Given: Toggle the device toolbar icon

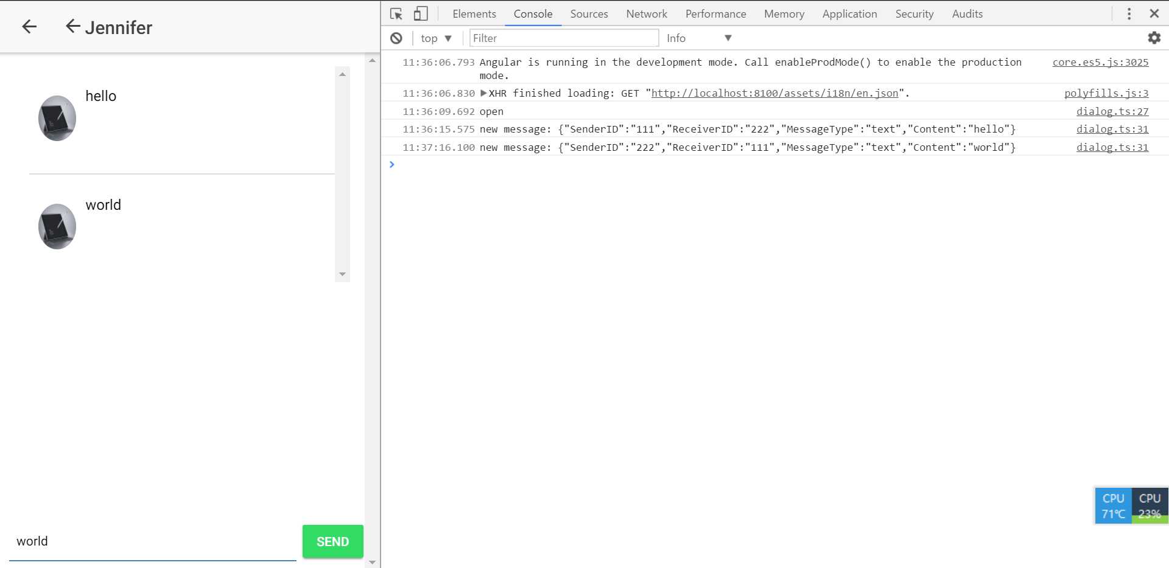Looking at the screenshot, I should pos(421,13).
